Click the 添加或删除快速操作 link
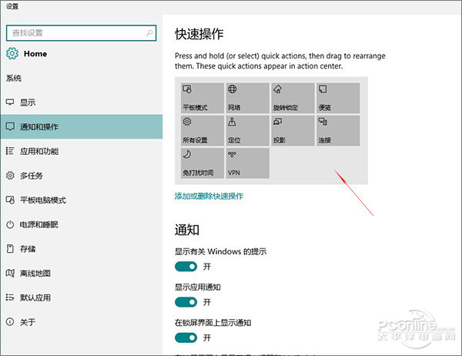The width and height of the screenshot is (462, 356). [x=209, y=196]
